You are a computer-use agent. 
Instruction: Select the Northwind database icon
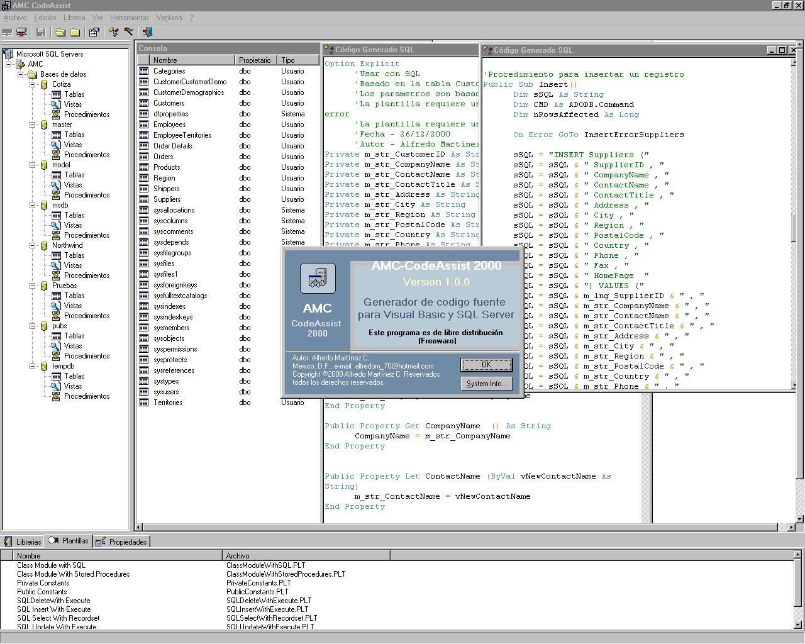44,245
